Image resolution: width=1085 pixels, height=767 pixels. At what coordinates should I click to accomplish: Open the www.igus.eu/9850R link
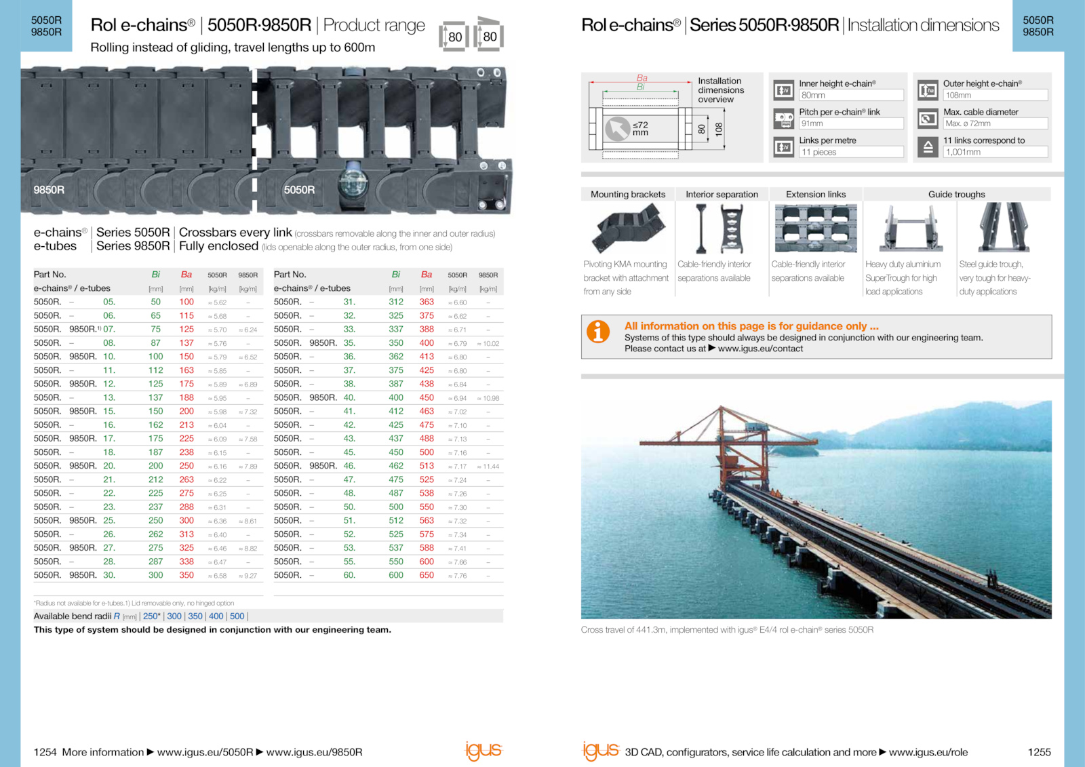[315, 752]
